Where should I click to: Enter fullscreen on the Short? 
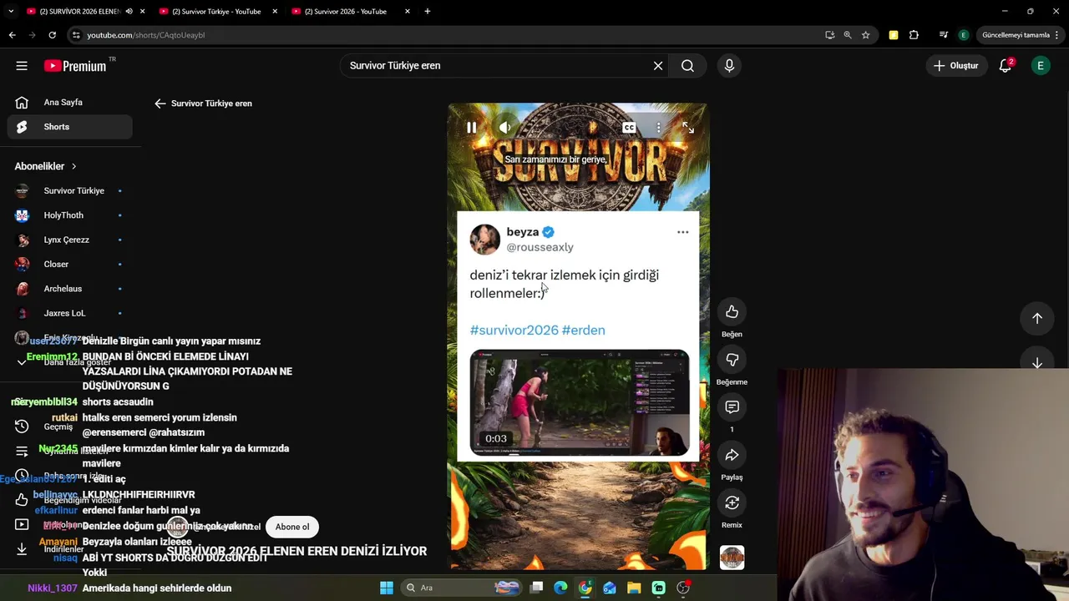click(x=688, y=128)
